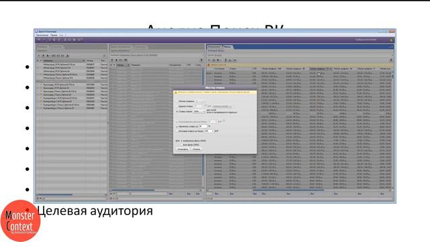This screenshot has width=430, height=242.
Task: Open the "Приложение" menu
Action: pos(42,35)
